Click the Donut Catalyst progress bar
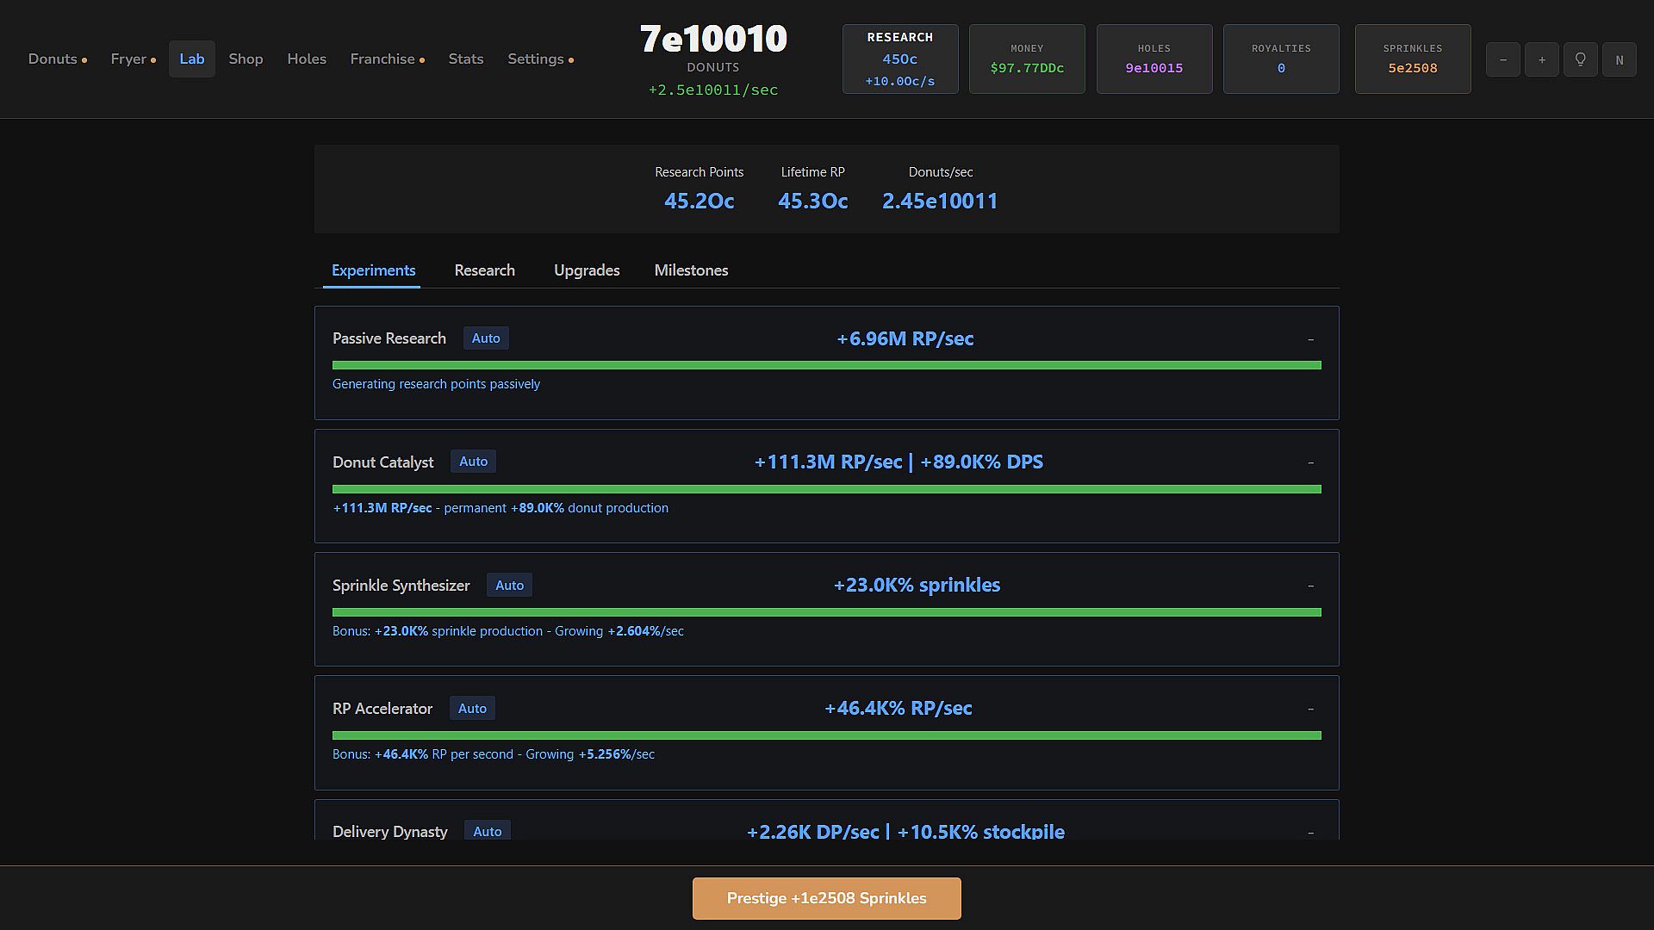This screenshot has width=1654, height=930. coord(827,489)
